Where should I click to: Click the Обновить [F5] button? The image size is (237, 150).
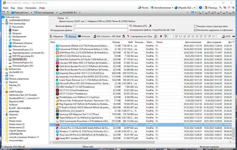click(x=138, y=26)
